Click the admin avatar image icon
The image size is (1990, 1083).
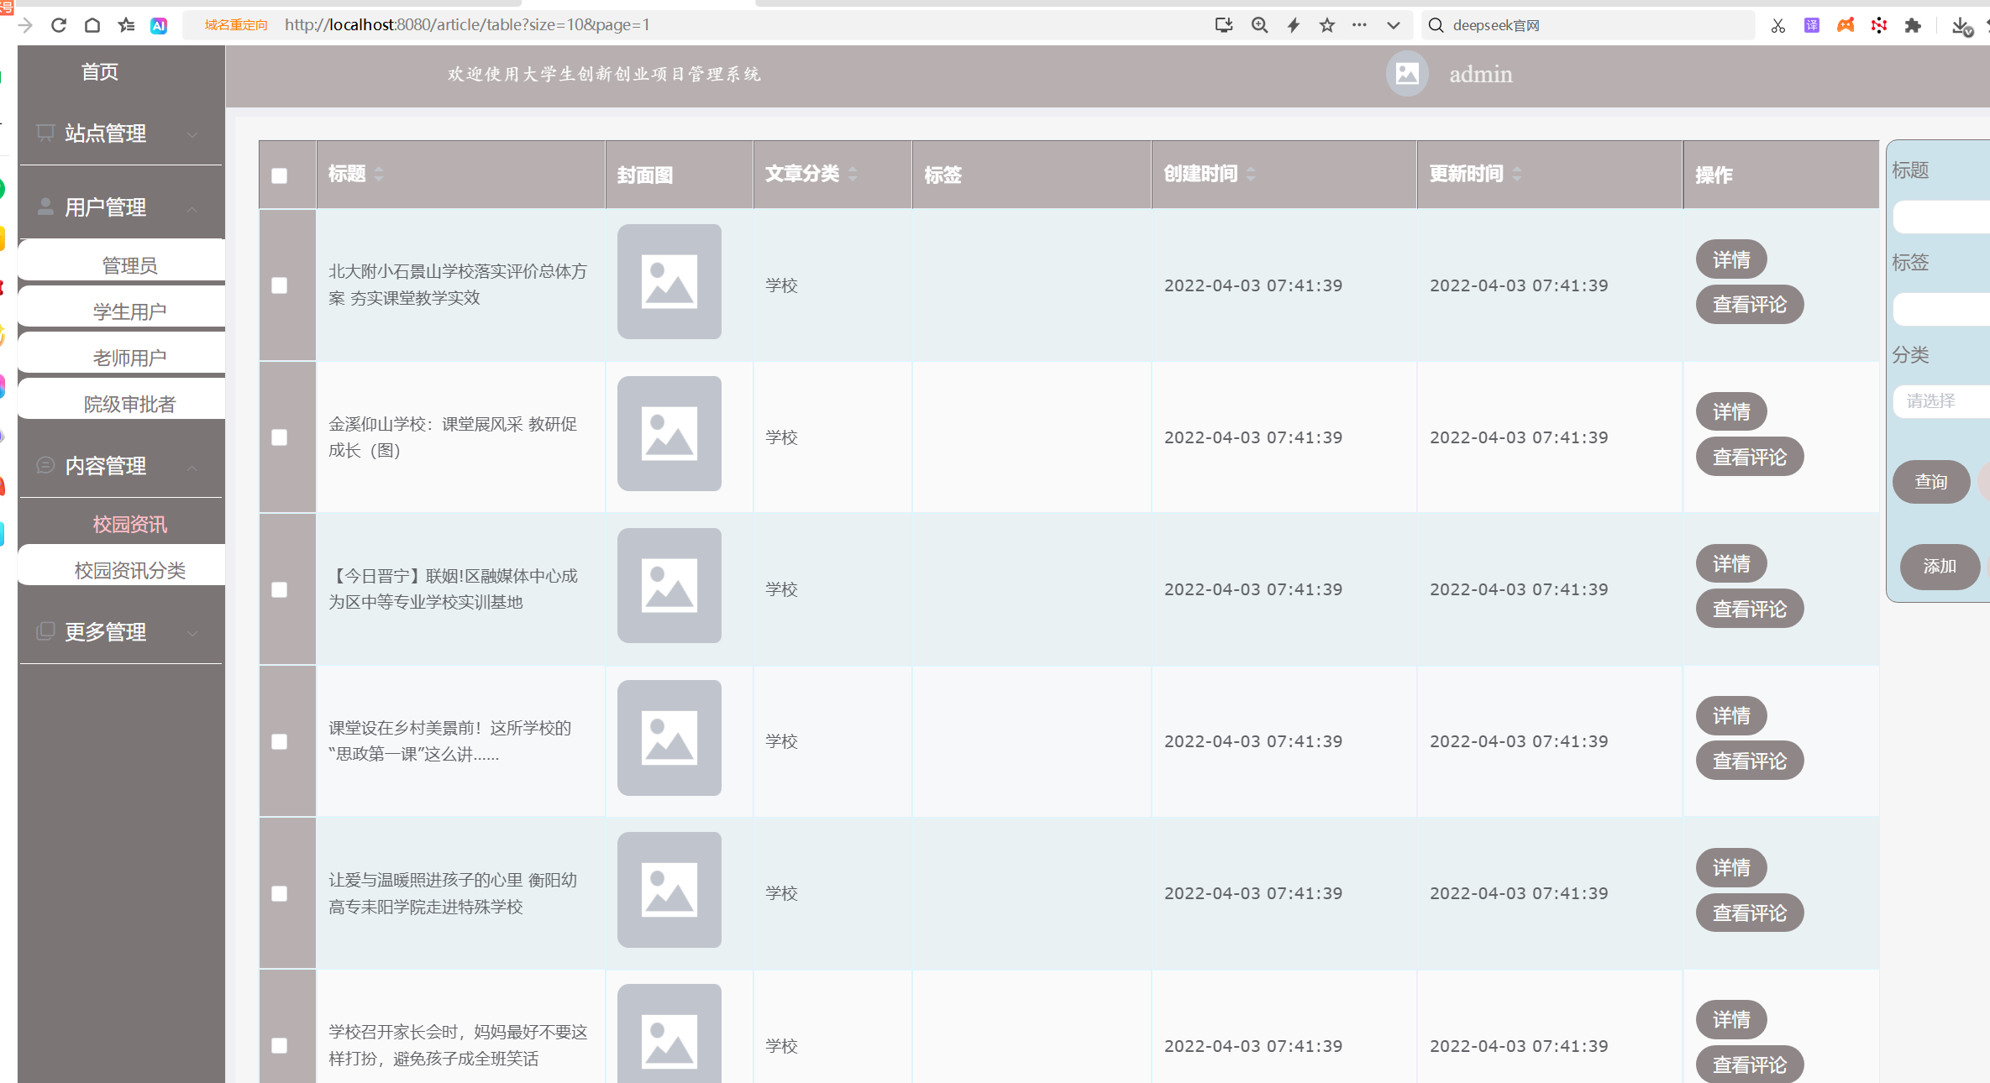[1407, 74]
